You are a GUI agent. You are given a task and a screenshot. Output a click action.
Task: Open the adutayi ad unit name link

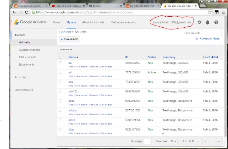(73, 110)
